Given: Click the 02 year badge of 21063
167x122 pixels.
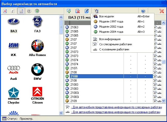Looking at the screenshot, I should coord(67,27).
